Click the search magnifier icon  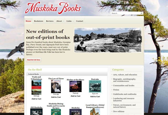(x=141, y=13)
